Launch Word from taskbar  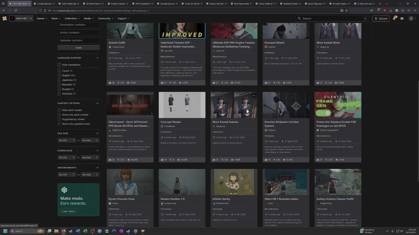pyautogui.click(x=78, y=231)
